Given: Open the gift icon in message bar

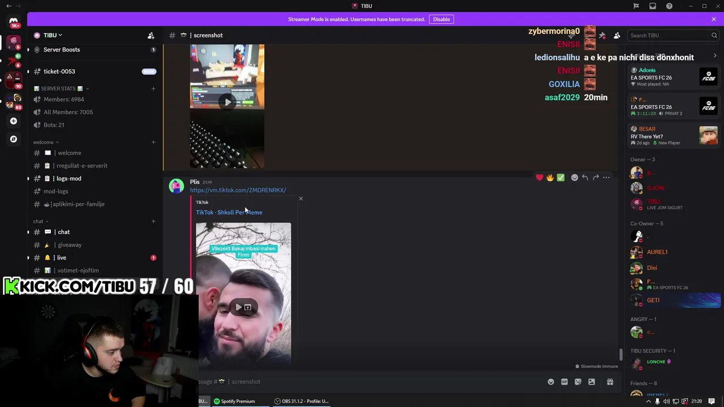Looking at the screenshot, I should point(610,382).
